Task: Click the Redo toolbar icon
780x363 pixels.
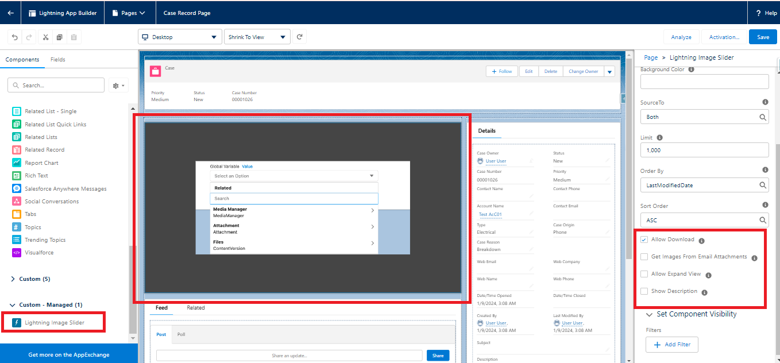Action: [x=29, y=37]
